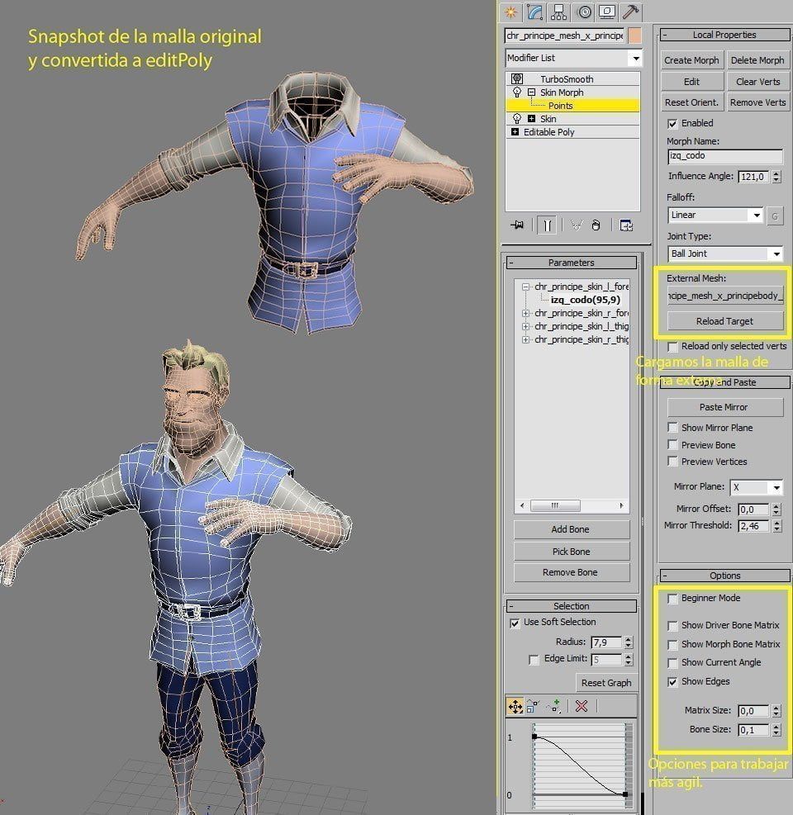793x815 pixels.
Task: Click the Paste Mirror button
Action: coord(725,407)
